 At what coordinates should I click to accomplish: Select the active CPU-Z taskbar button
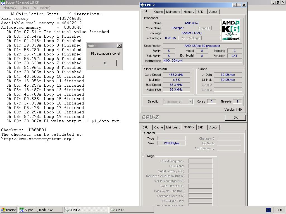pos(86,210)
